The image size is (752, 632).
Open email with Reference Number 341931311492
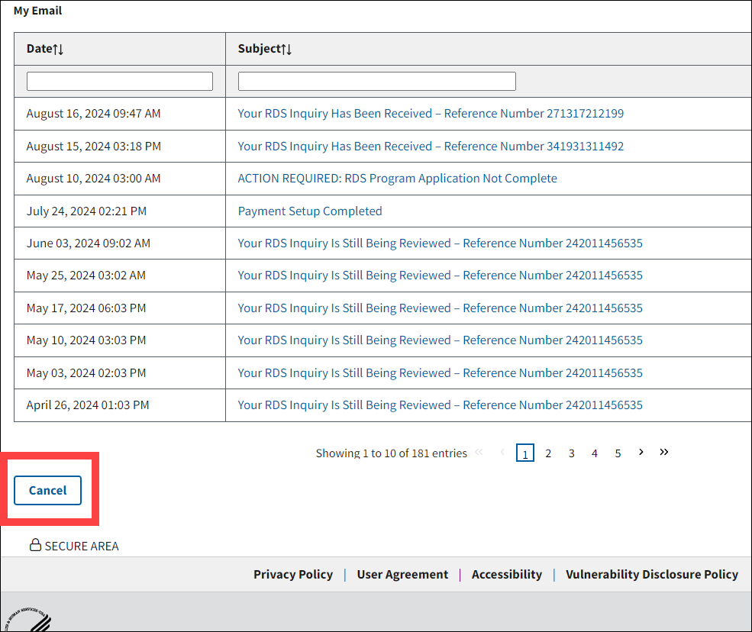431,147
